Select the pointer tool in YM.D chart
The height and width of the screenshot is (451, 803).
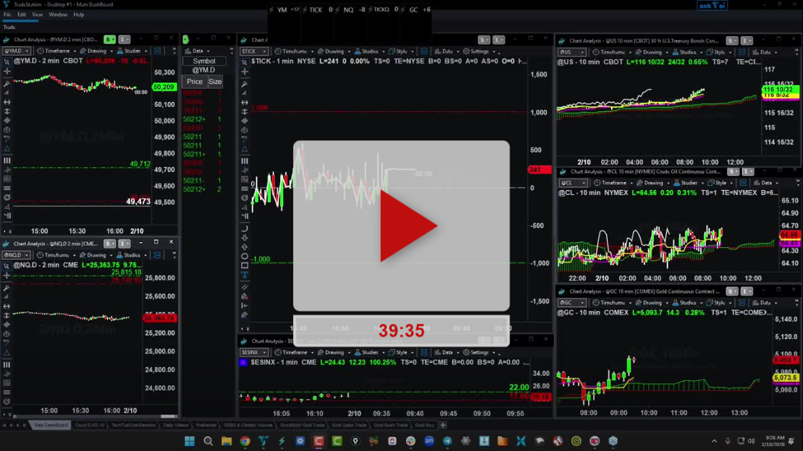7,61
